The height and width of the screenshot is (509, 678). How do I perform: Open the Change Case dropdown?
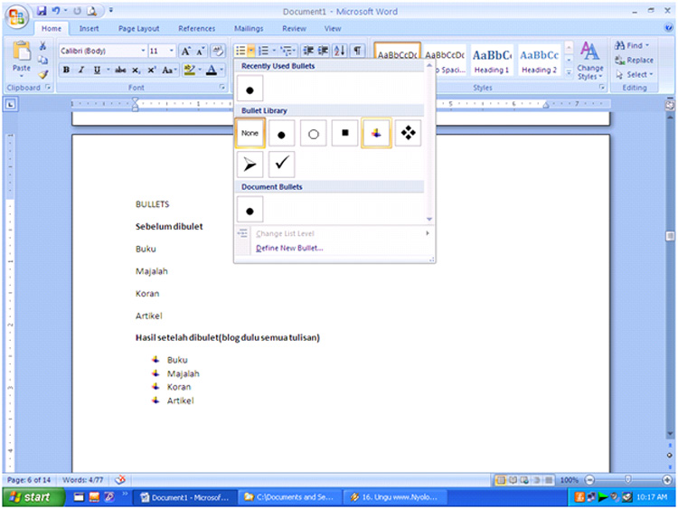(169, 70)
